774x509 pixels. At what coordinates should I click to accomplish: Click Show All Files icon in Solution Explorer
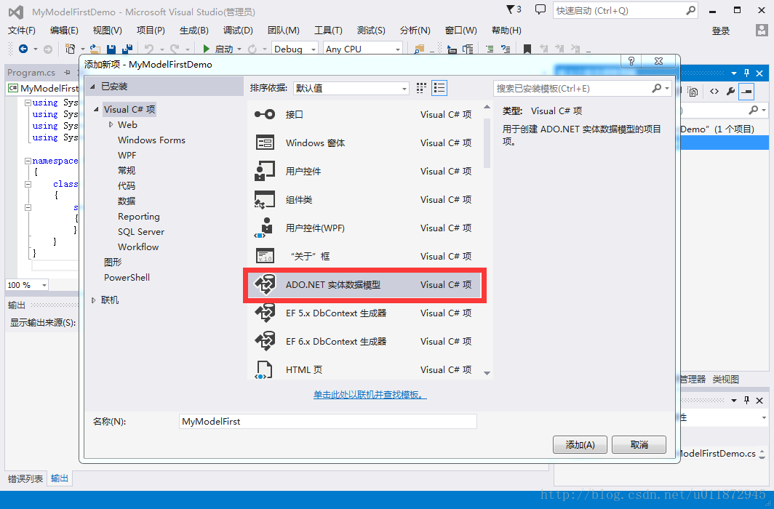[693, 92]
